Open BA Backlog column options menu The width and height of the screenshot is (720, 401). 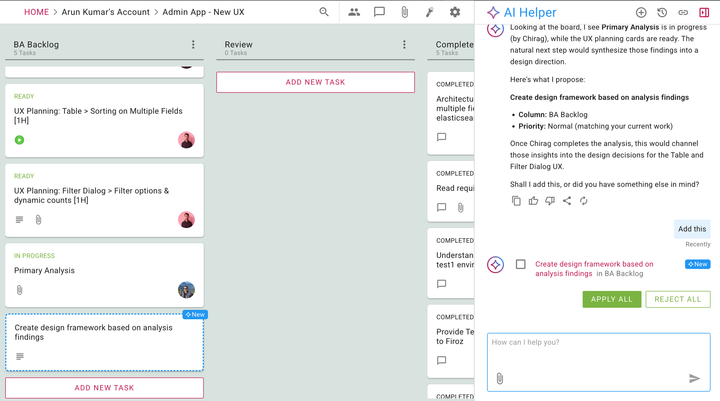pos(193,45)
